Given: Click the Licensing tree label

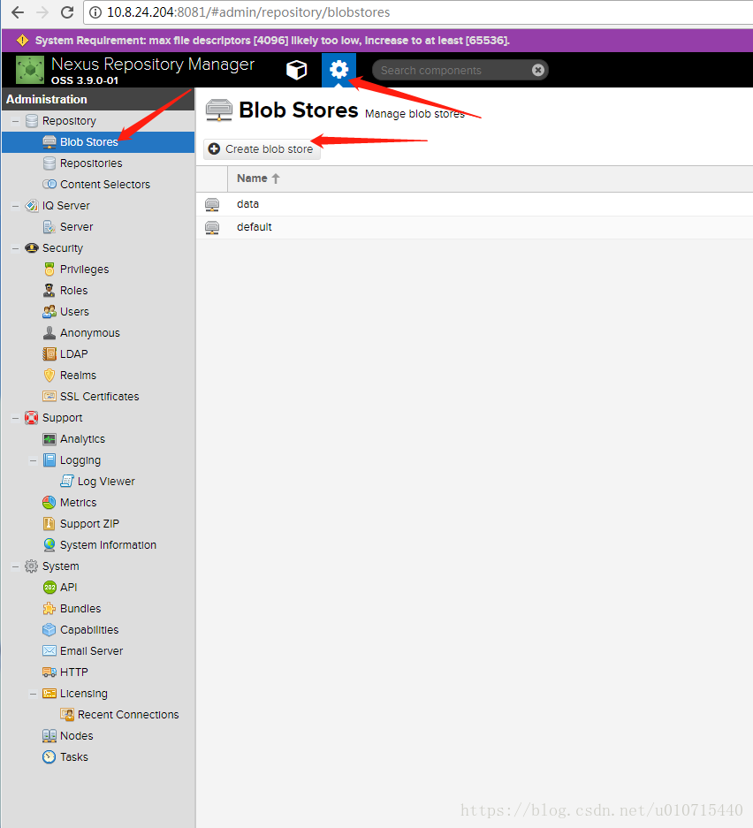Looking at the screenshot, I should coord(83,694).
